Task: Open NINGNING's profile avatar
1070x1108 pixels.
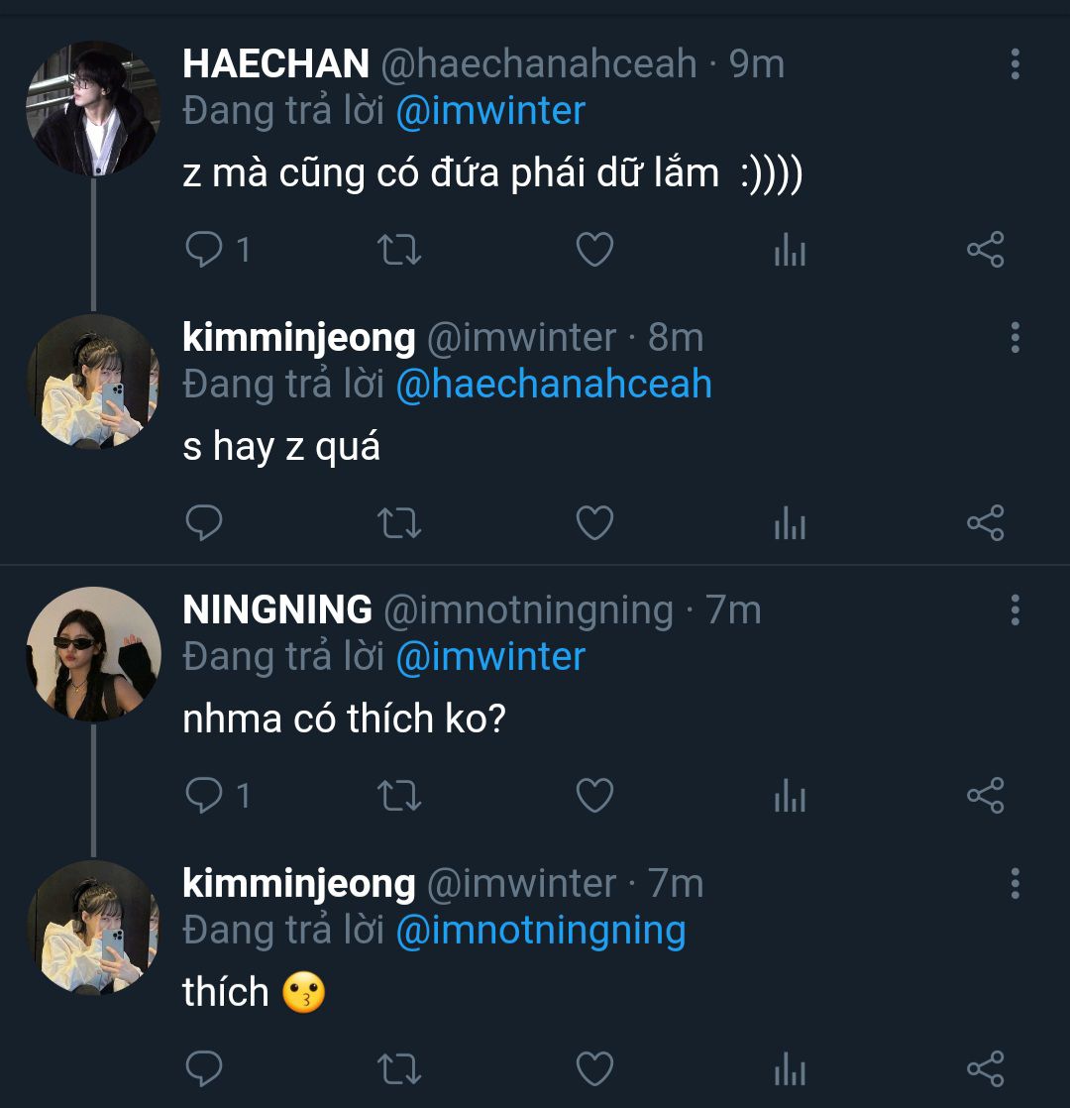Action: (x=93, y=654)
